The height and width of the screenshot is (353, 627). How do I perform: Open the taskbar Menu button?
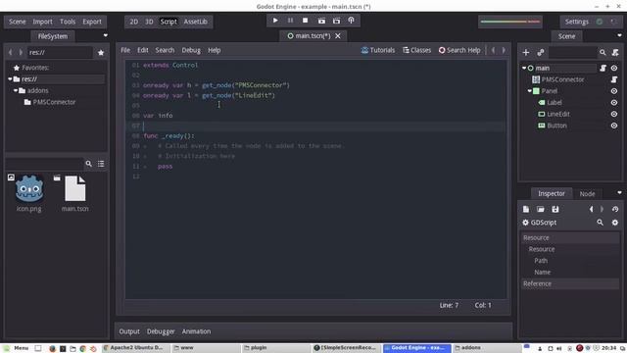(17, 348)
